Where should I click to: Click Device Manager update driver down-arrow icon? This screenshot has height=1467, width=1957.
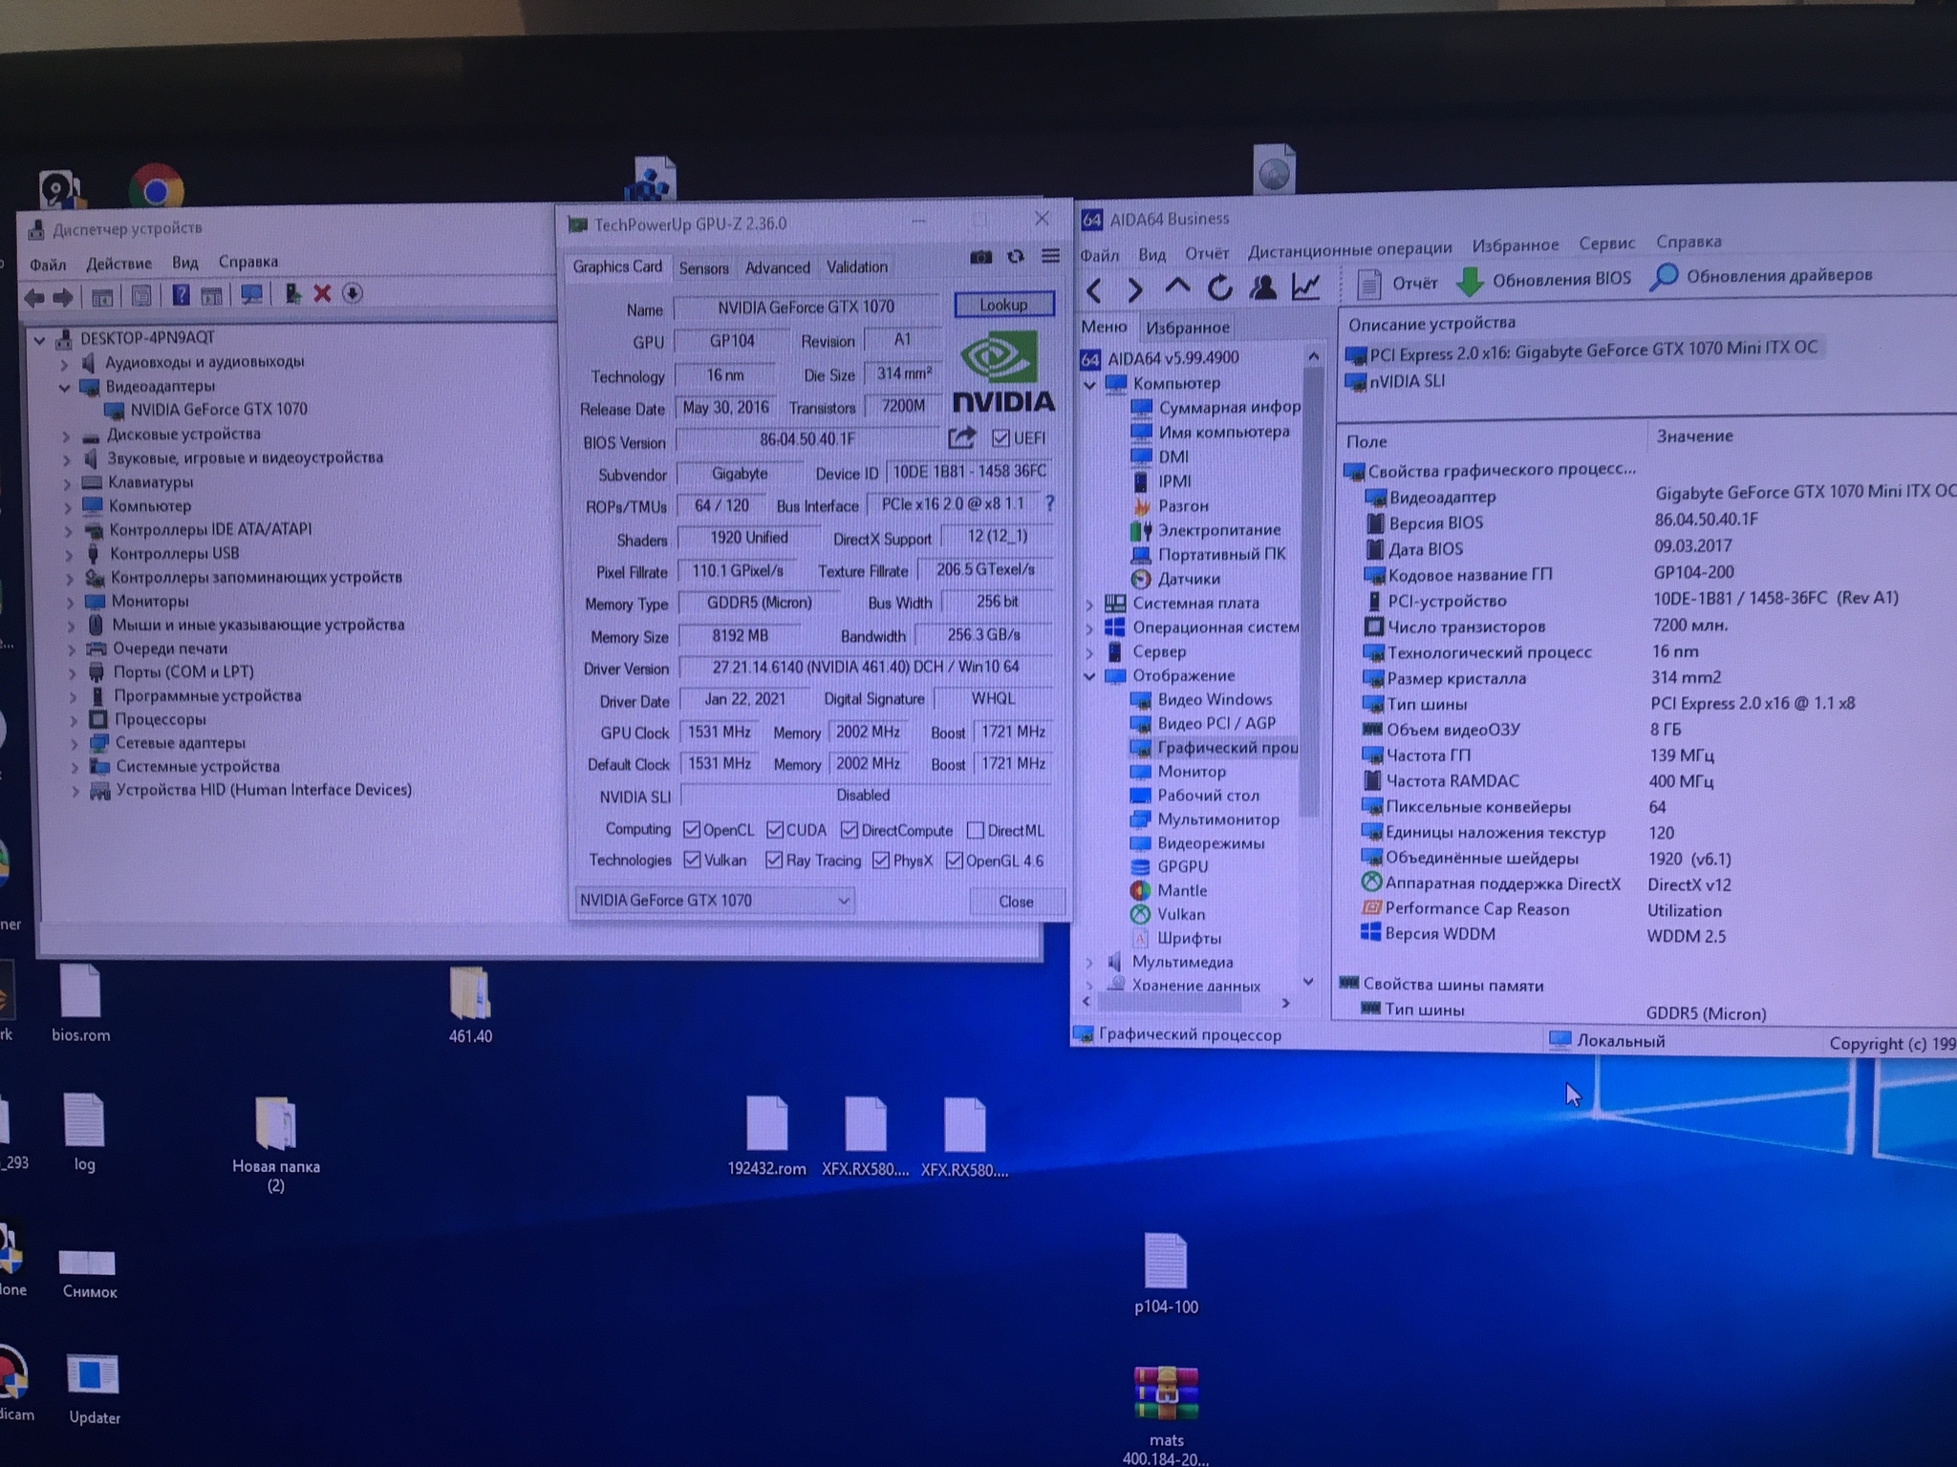tap(353, 293)
